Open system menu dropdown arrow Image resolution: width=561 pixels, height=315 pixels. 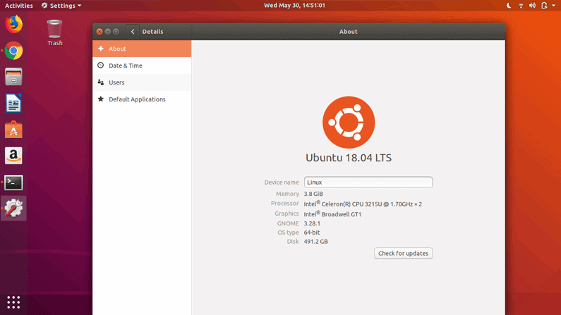tap(553, 6)
